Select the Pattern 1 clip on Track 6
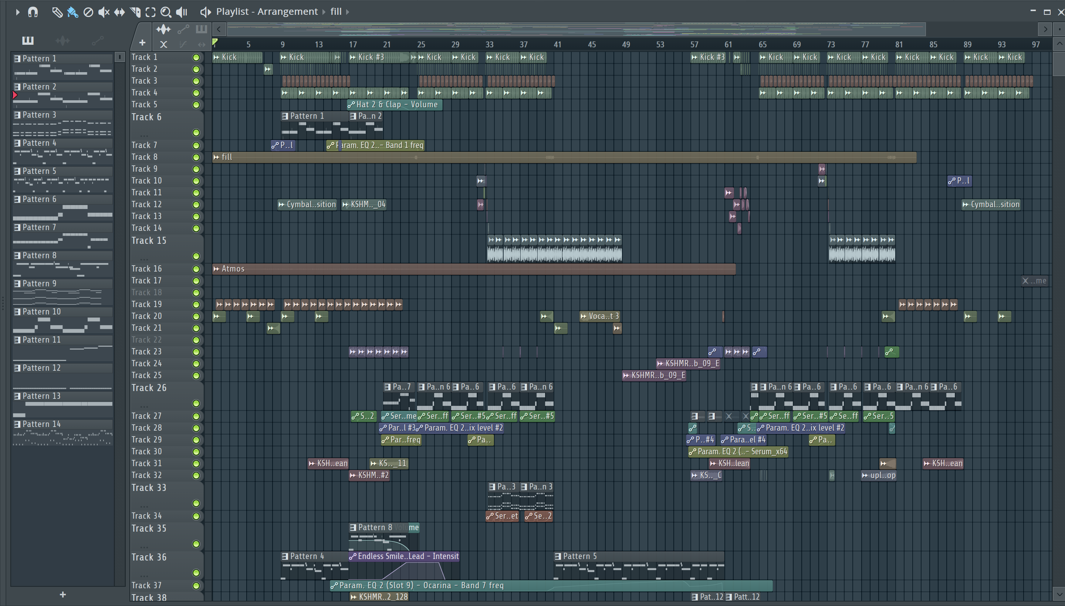The height and width of the screenshot is (606, 1065). pyautogui.click(x=315, y=125)
